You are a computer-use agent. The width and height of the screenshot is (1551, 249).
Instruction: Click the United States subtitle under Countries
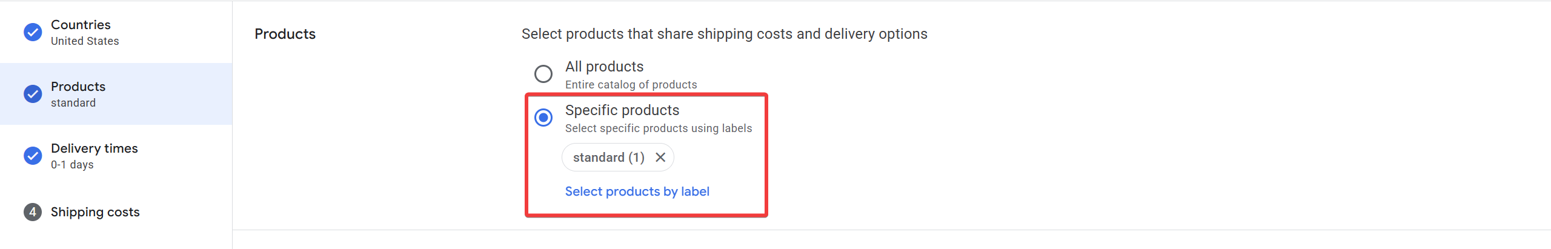point(85,41)
